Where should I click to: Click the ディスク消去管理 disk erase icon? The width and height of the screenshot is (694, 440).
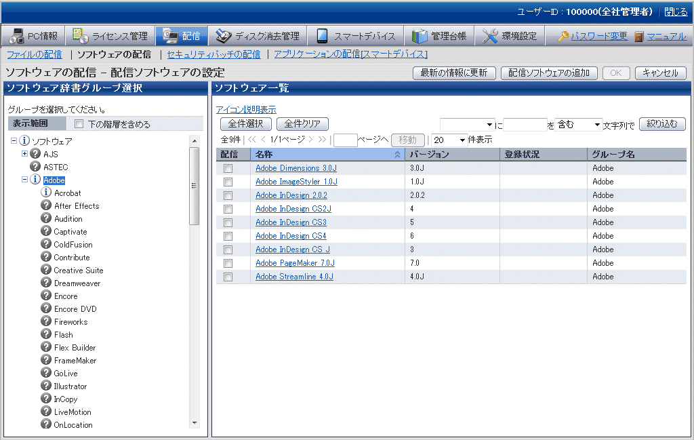pyautogui.click(x=224, y=36)
